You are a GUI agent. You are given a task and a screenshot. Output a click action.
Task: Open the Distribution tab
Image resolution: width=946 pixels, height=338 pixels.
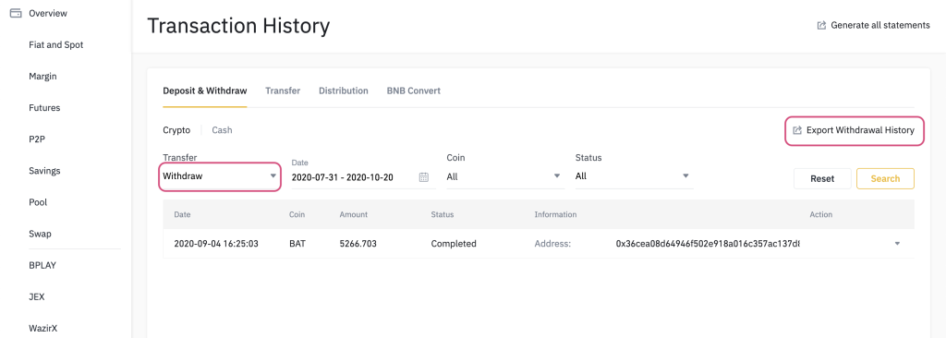click(344, 91)
